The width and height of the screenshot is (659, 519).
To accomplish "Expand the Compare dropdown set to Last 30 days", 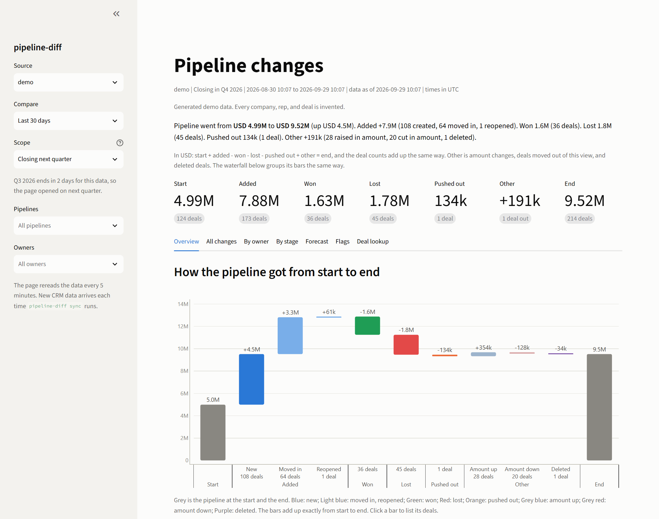I will tap(69, 121).
